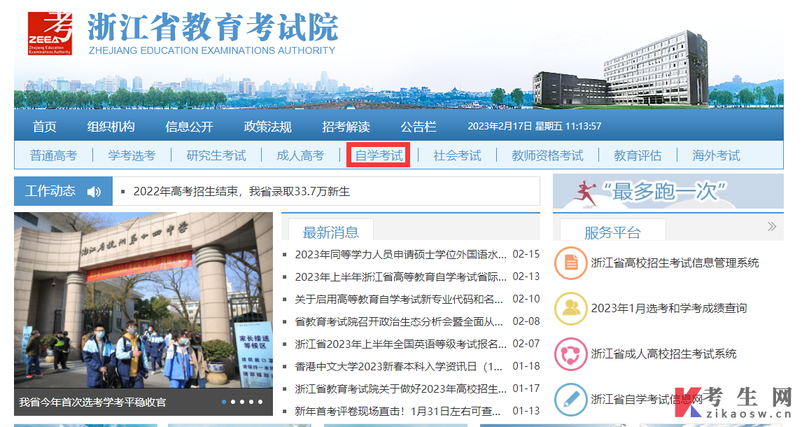Open news 新年首考评卷现场直击
802x427 pixels.
398,411
